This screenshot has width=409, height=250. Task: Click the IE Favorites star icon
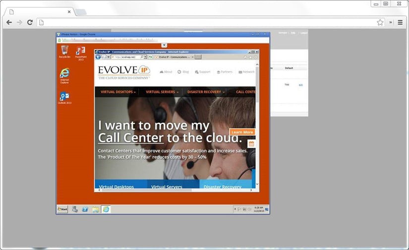tap(250, 57)
